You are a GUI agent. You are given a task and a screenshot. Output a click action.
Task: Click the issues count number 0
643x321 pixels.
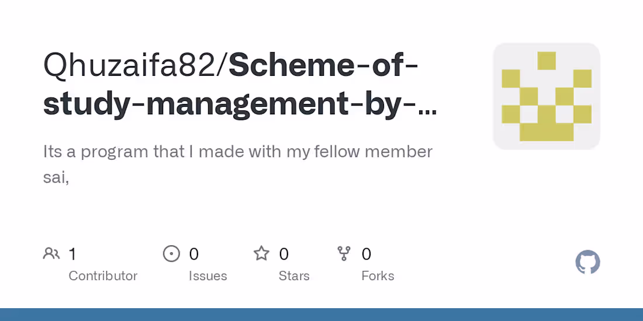click(x=194, y=254)
